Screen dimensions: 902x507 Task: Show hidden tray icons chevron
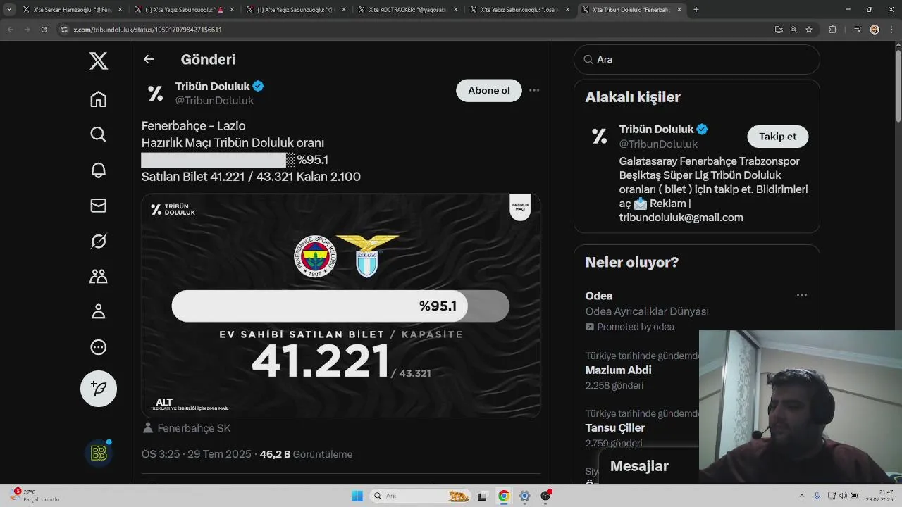pyautogui.click(x=802, y=496)
